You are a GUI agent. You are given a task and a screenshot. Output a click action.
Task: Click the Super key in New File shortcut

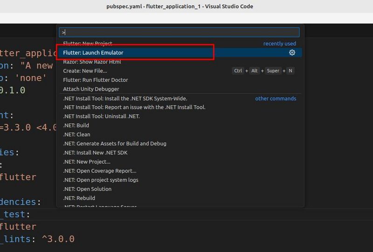[x=273, y=71]
